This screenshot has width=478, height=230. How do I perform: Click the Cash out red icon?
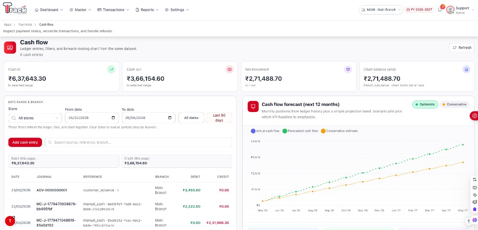point(230,70)
